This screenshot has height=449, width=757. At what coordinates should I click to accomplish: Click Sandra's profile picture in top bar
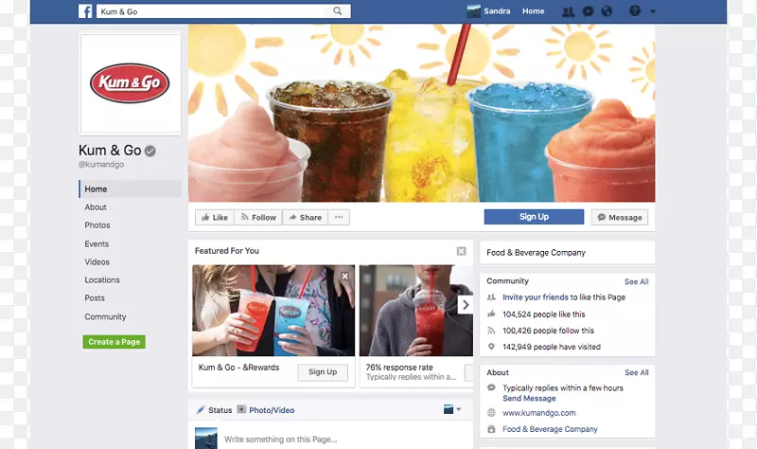(x=474, y=11)
